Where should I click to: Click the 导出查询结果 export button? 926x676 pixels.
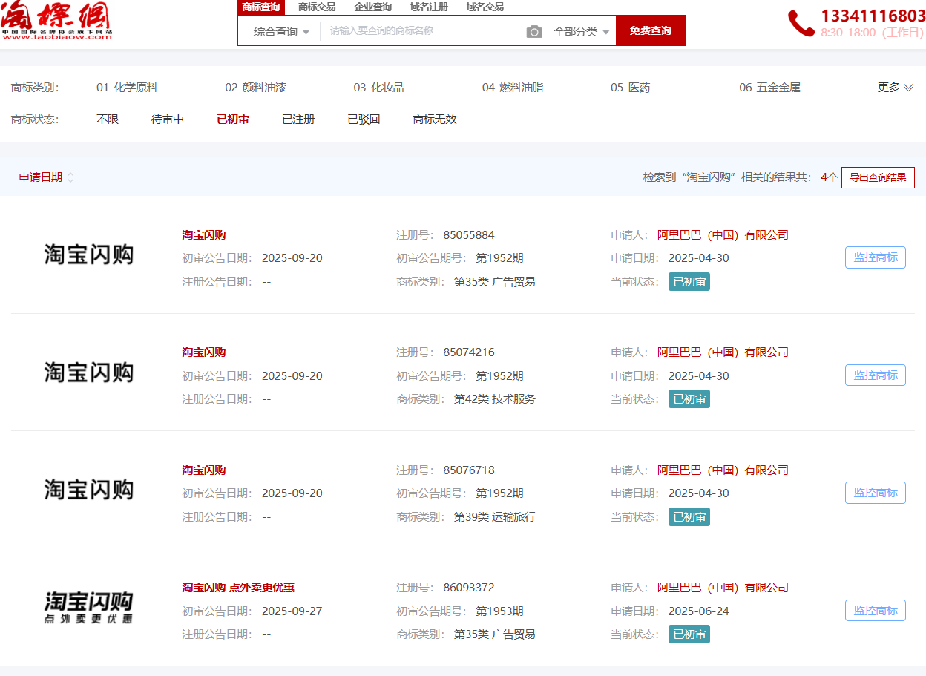877,178
